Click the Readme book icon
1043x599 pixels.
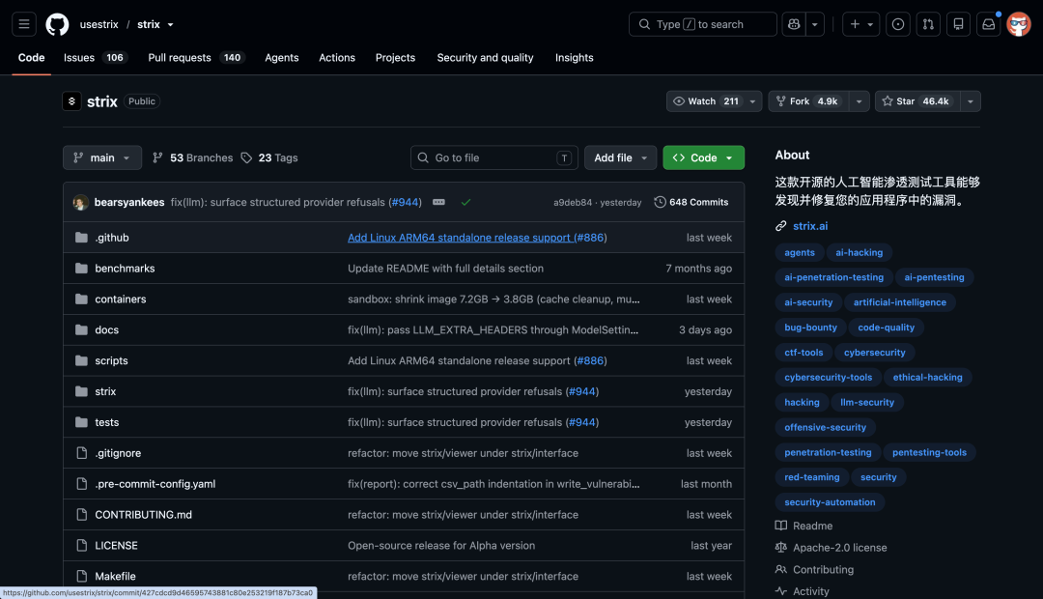pos(781,526)
